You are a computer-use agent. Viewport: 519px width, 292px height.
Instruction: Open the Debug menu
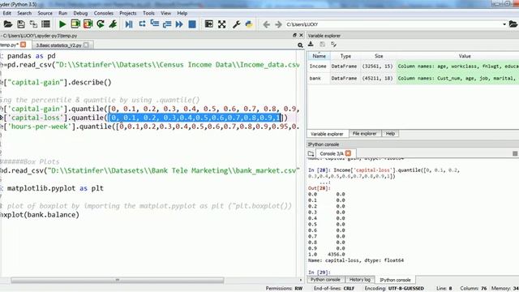tap(80, 13)
